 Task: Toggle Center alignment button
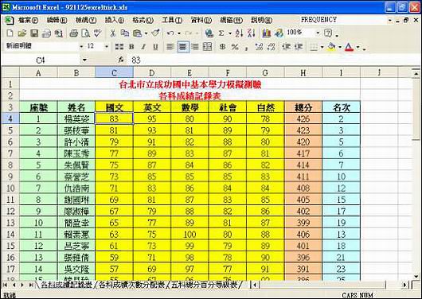pos(183,47)
